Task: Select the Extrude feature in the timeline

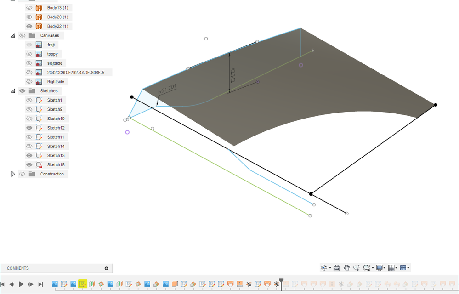Action: (175, 284)
